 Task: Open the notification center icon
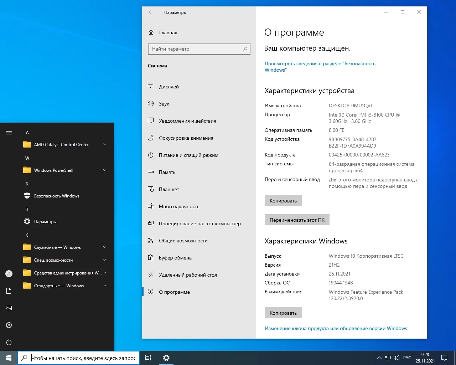[x=444, y=358]
